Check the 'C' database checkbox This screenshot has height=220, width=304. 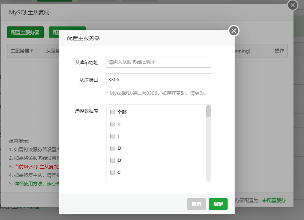coord(113,172)
